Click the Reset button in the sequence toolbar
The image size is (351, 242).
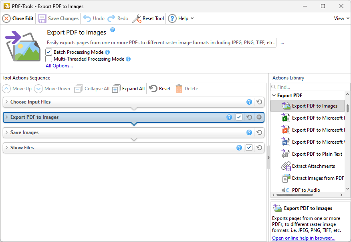[x=160, y=89]
